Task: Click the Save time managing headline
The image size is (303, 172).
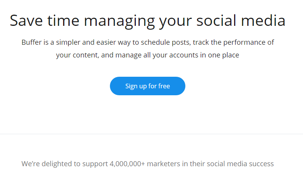Action: click(148, 21)
